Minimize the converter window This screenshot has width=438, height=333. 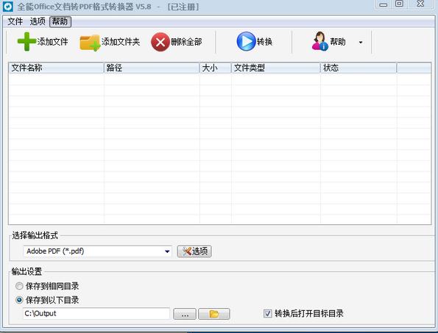pyautogui.click(x=384, y=4)
